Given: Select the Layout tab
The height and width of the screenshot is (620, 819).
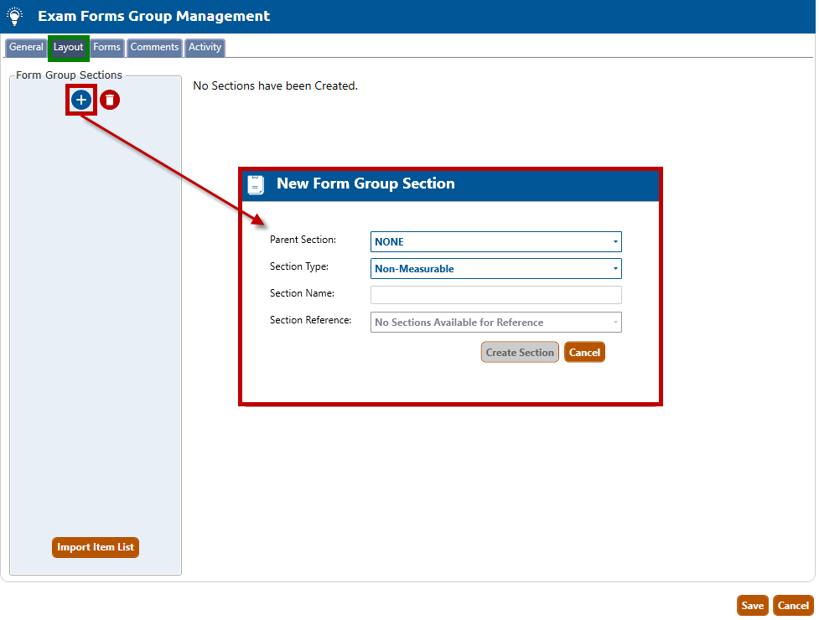Looking at the screenshot, I should pos(68,48).
